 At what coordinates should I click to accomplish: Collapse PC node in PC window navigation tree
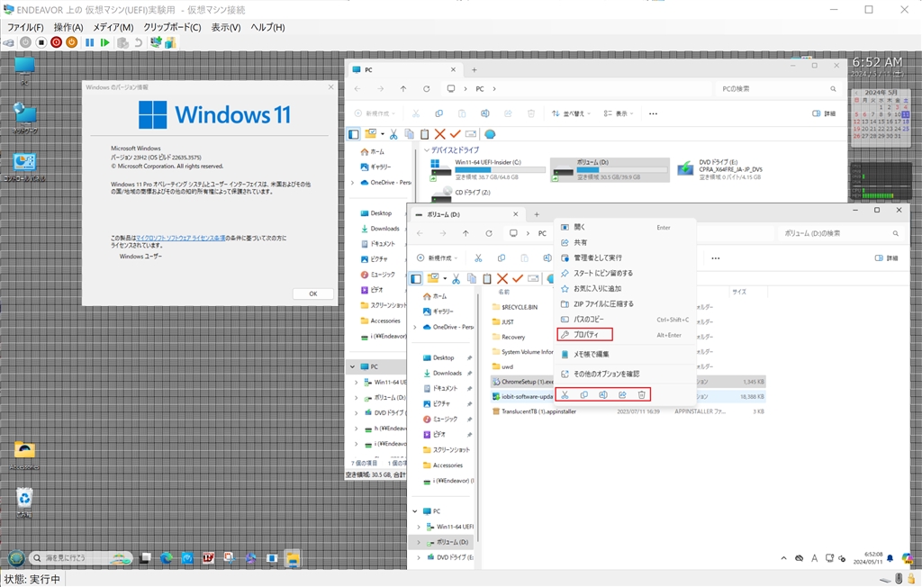pos(352,366)
